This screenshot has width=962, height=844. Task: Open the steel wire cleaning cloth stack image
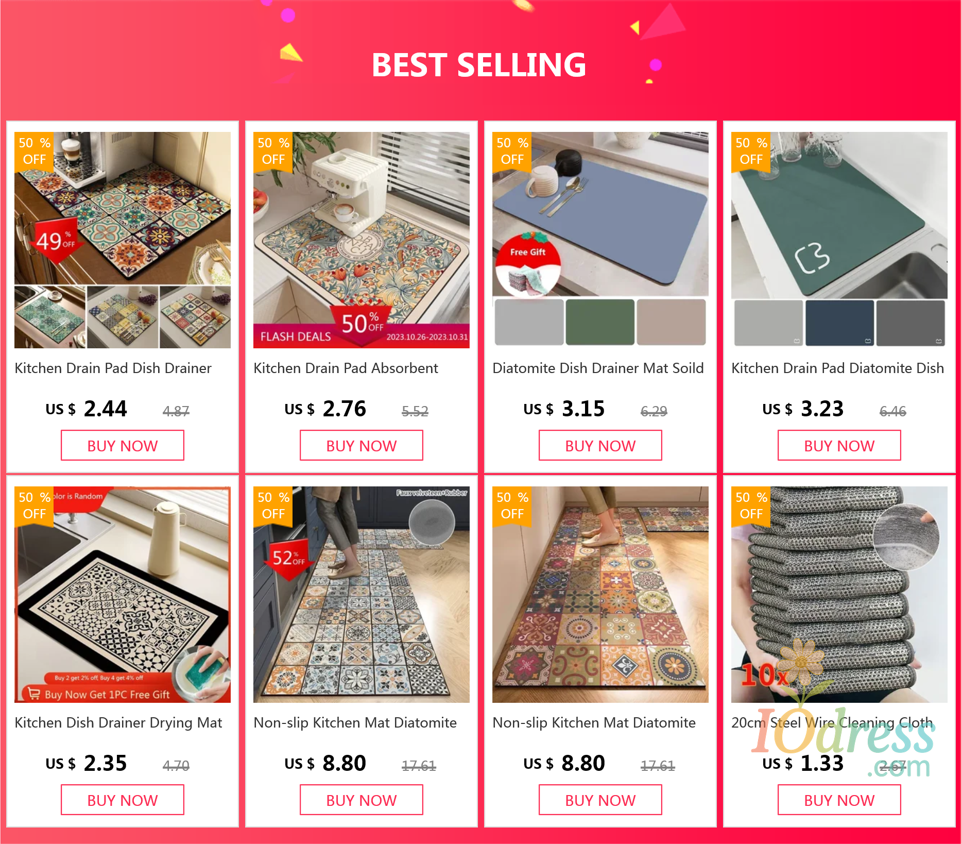[x=839, y=594]
